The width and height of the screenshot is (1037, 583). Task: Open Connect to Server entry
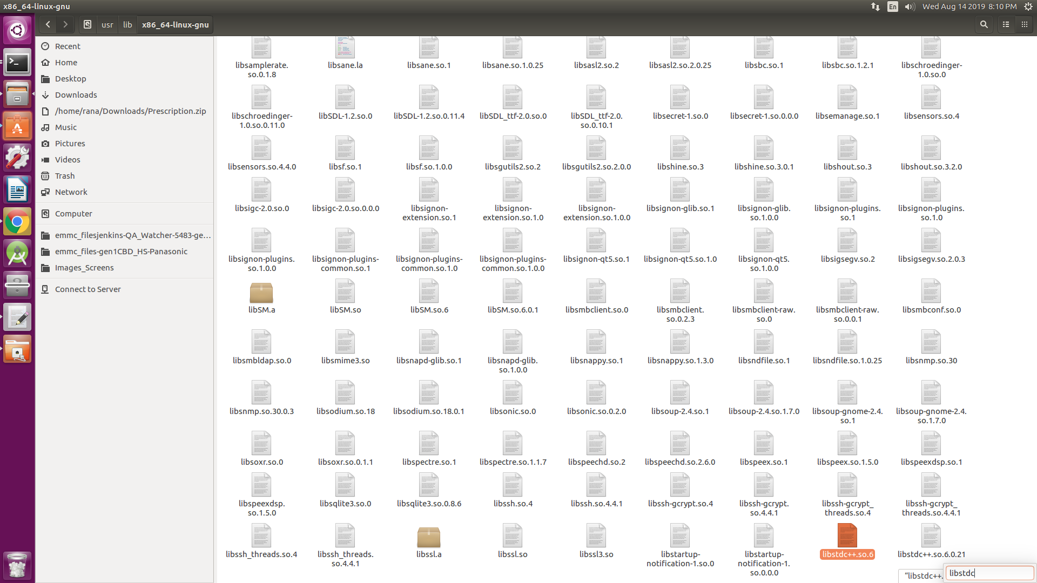point(87,289)
